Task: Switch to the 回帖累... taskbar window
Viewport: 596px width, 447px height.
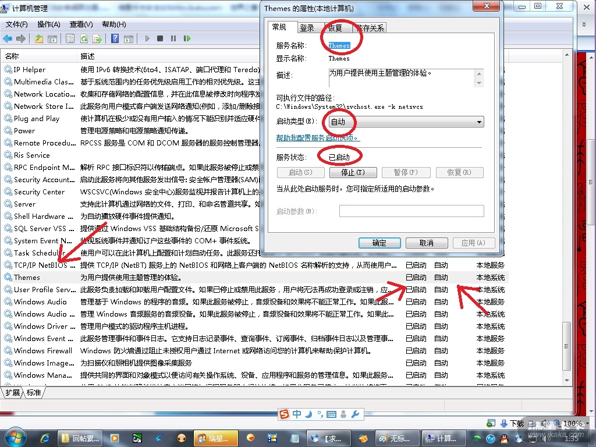Action: click(80, 438)
